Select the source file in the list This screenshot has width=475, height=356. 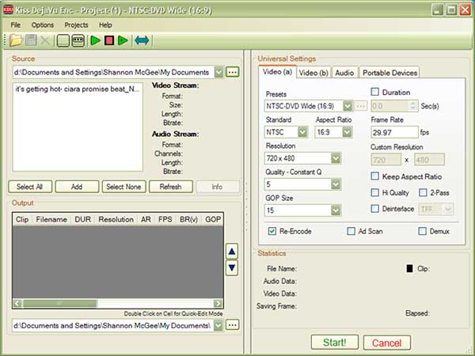(x=77, y=88)
